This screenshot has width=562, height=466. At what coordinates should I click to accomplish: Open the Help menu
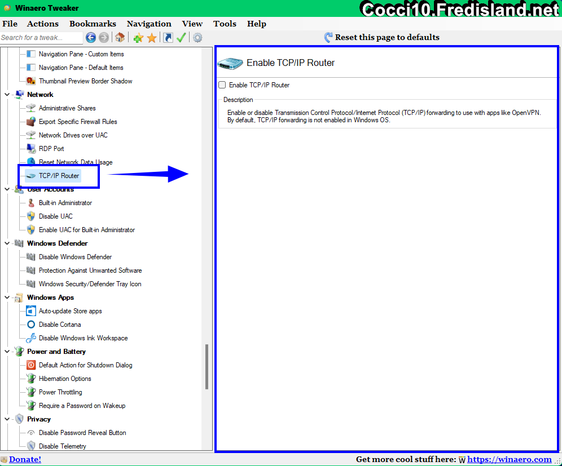click(x=257, y=24)
